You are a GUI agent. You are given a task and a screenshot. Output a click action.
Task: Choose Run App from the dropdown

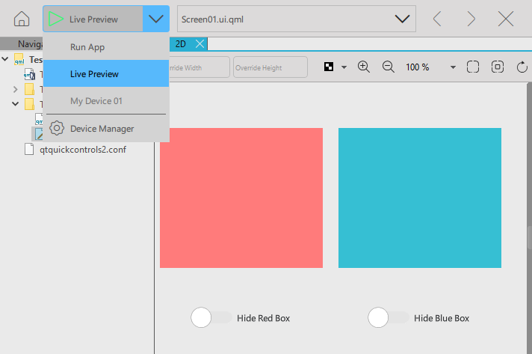[106, 47]
